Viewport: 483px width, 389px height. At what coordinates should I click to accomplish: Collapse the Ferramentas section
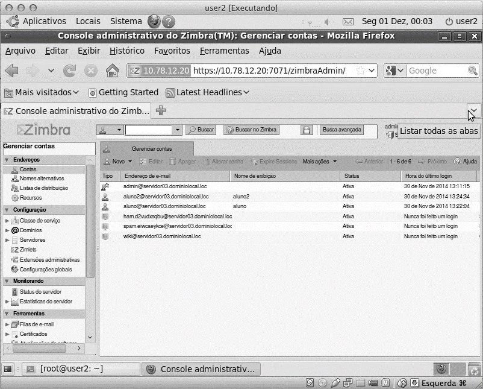7,314
